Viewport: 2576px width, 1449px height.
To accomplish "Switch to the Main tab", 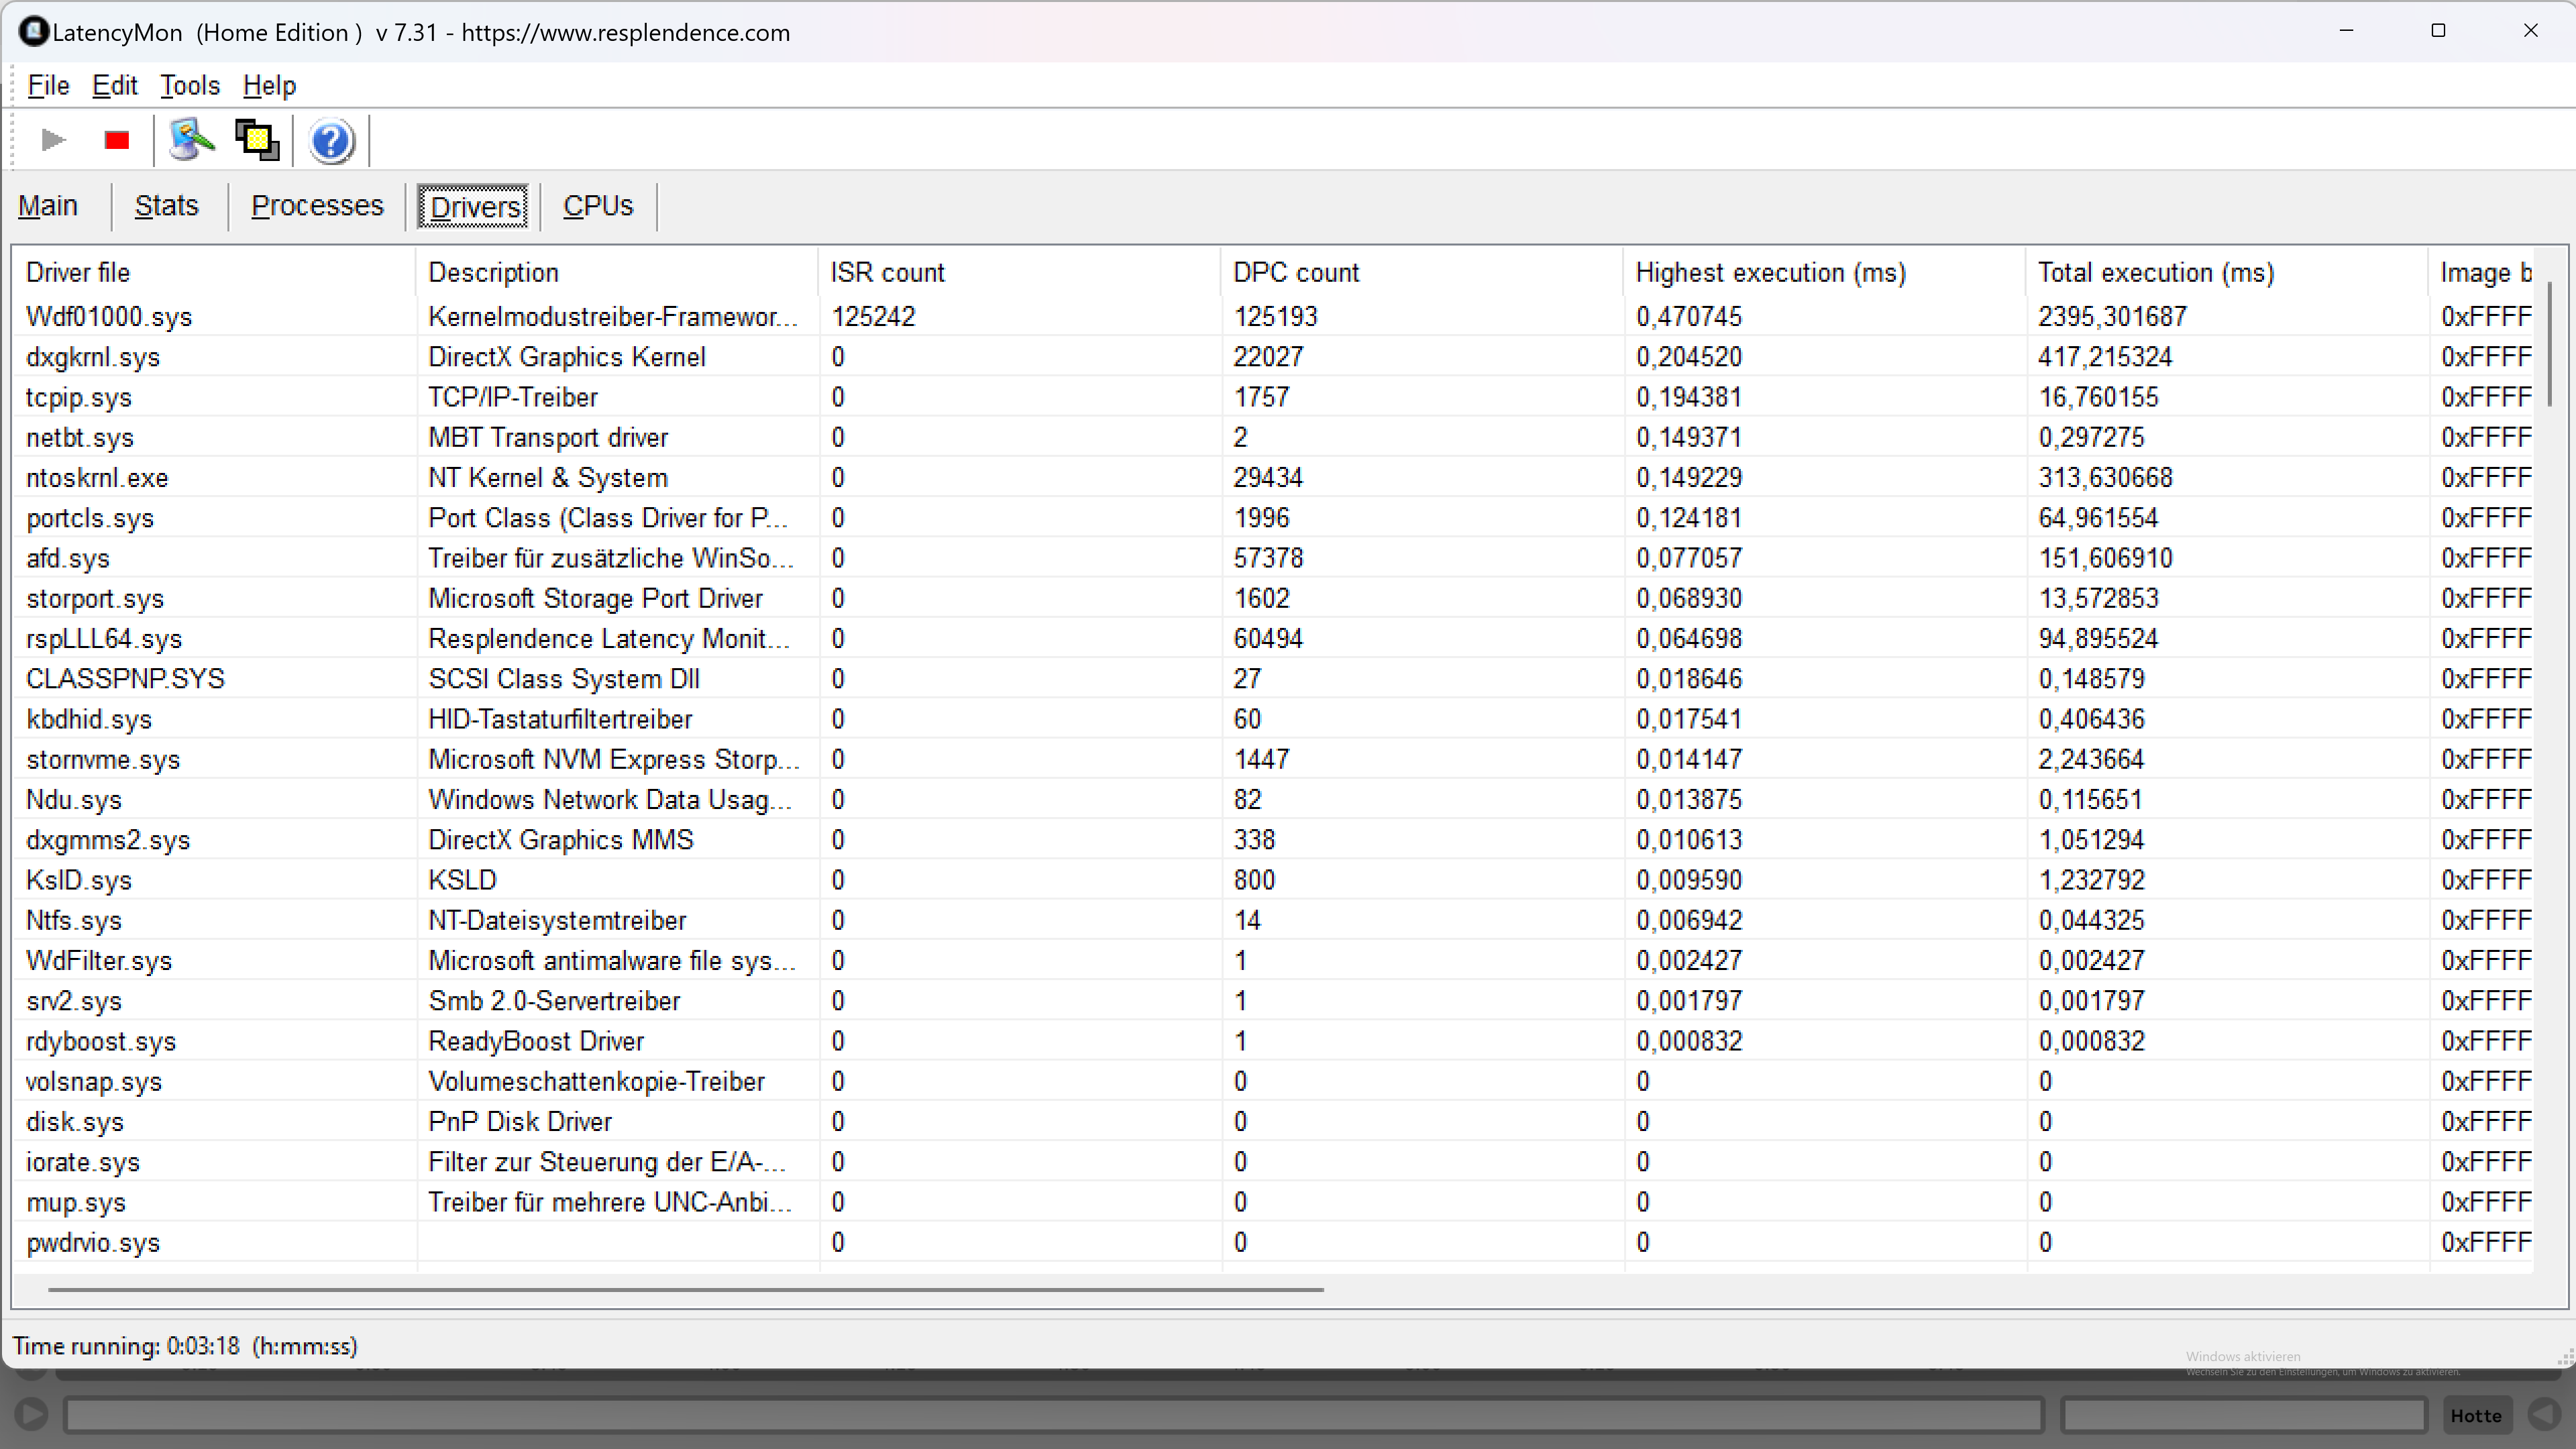I will coord(48,206).
